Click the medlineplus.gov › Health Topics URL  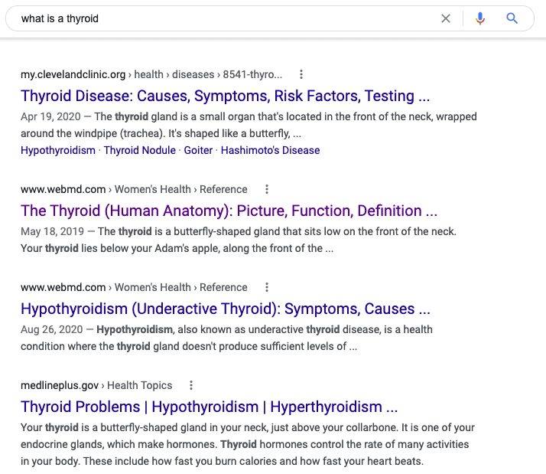tap(96, 385)
